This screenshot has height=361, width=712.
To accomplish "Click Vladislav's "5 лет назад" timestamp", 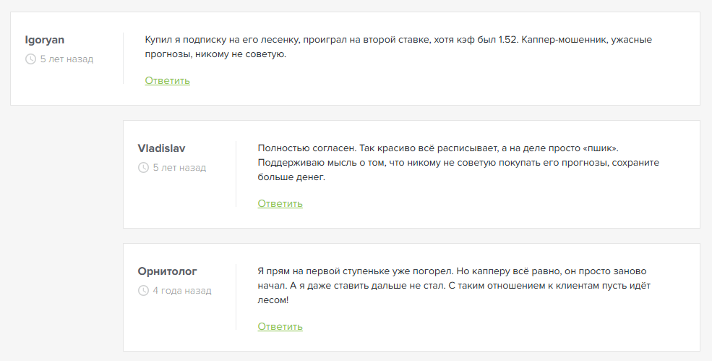I will (x=179, y=168).
